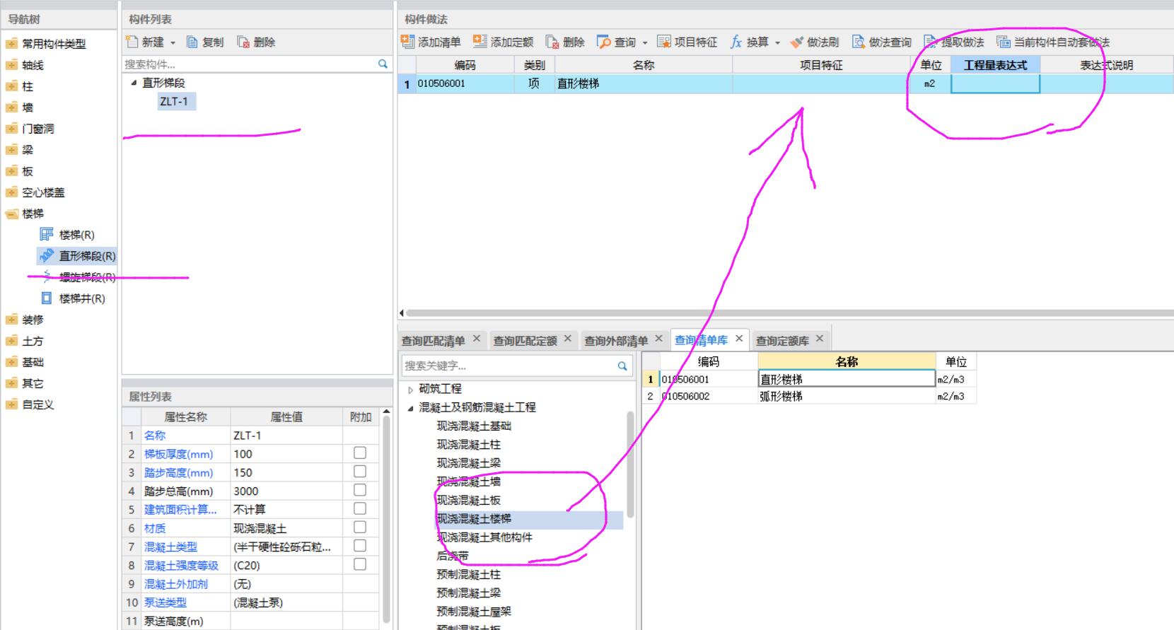Screen dimensions: 1174x630
Task: Switch to 查询匹配定额 tab
Action: click(x=525, y=341)
